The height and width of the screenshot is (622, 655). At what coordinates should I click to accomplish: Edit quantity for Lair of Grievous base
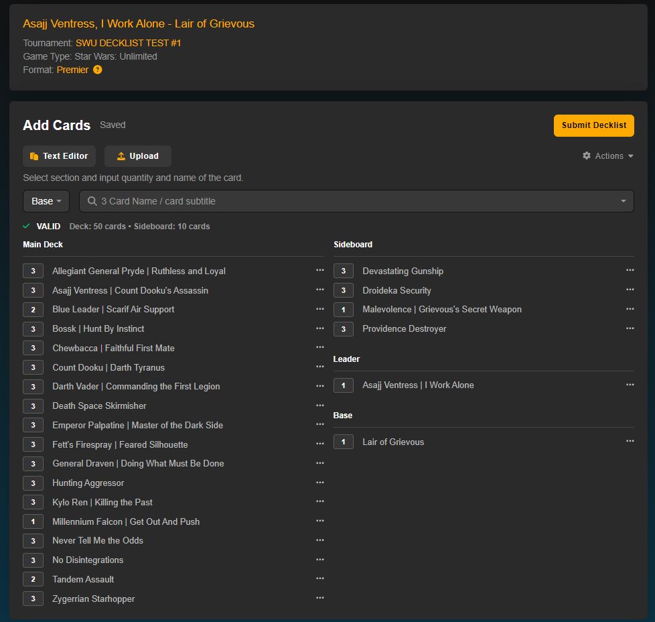click(x=344, y=442)
